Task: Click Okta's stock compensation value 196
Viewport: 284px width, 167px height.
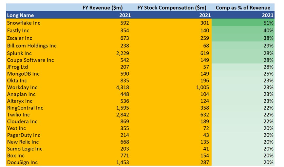Action: coord(205,81)
